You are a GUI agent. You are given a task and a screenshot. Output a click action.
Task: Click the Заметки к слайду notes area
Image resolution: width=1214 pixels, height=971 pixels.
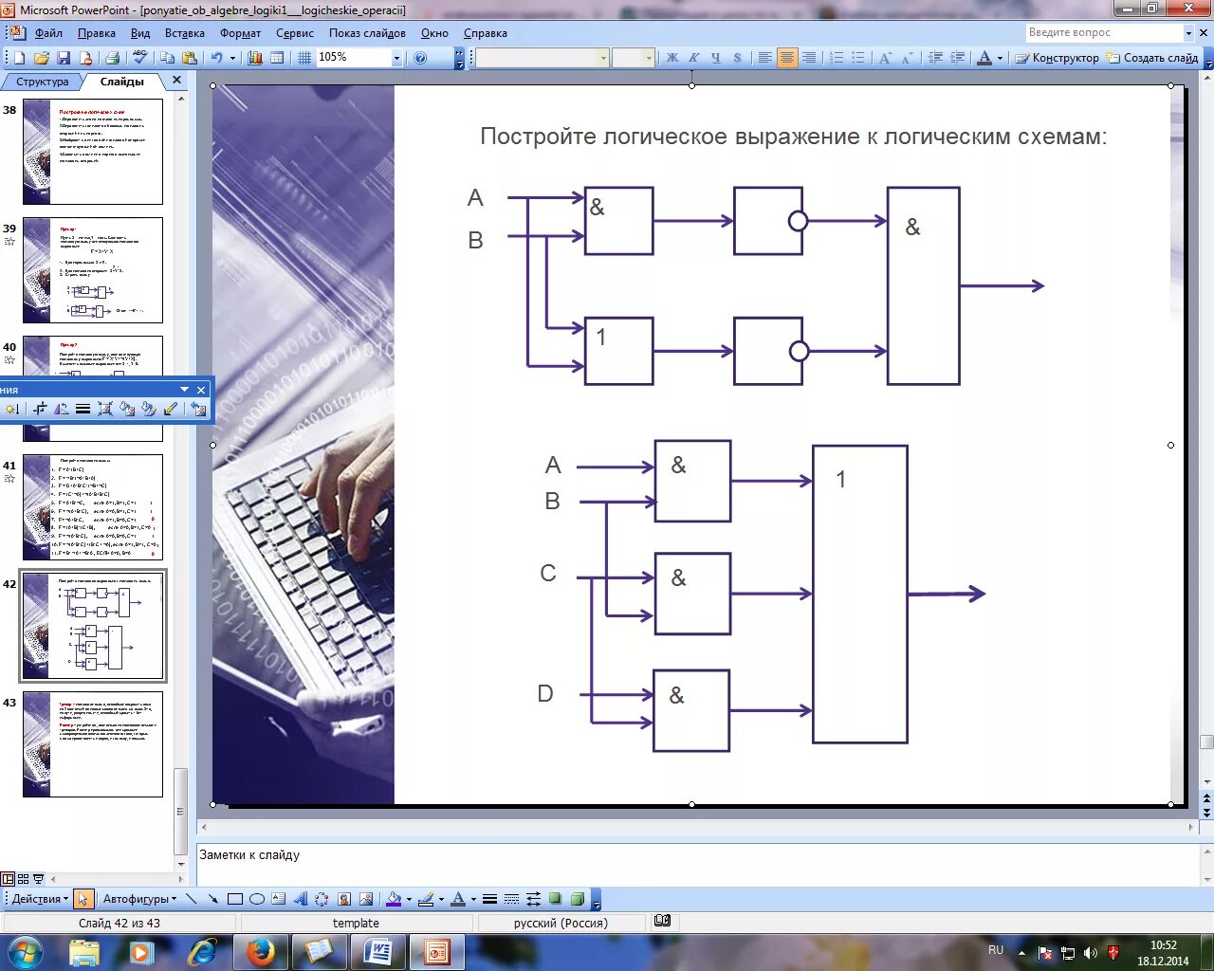point(698,863)
